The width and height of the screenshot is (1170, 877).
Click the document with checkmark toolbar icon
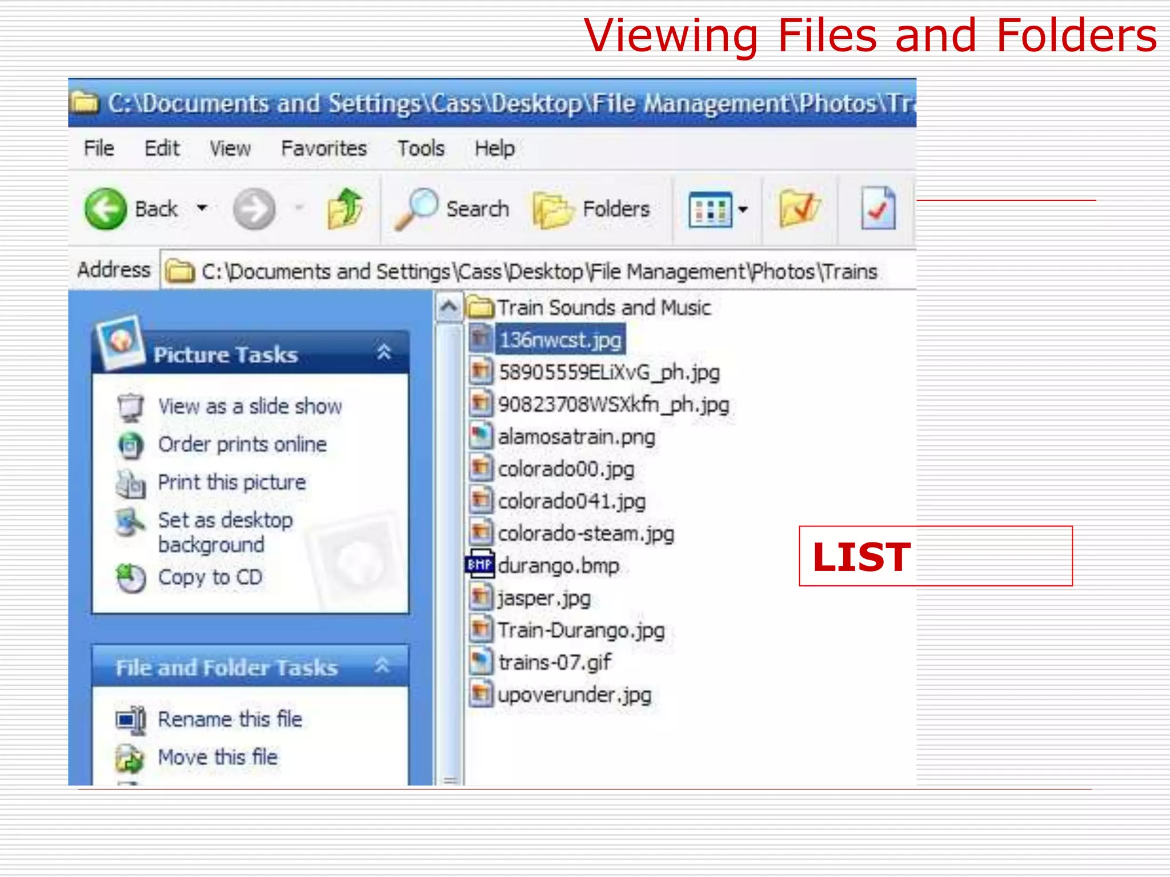(878, 208)
